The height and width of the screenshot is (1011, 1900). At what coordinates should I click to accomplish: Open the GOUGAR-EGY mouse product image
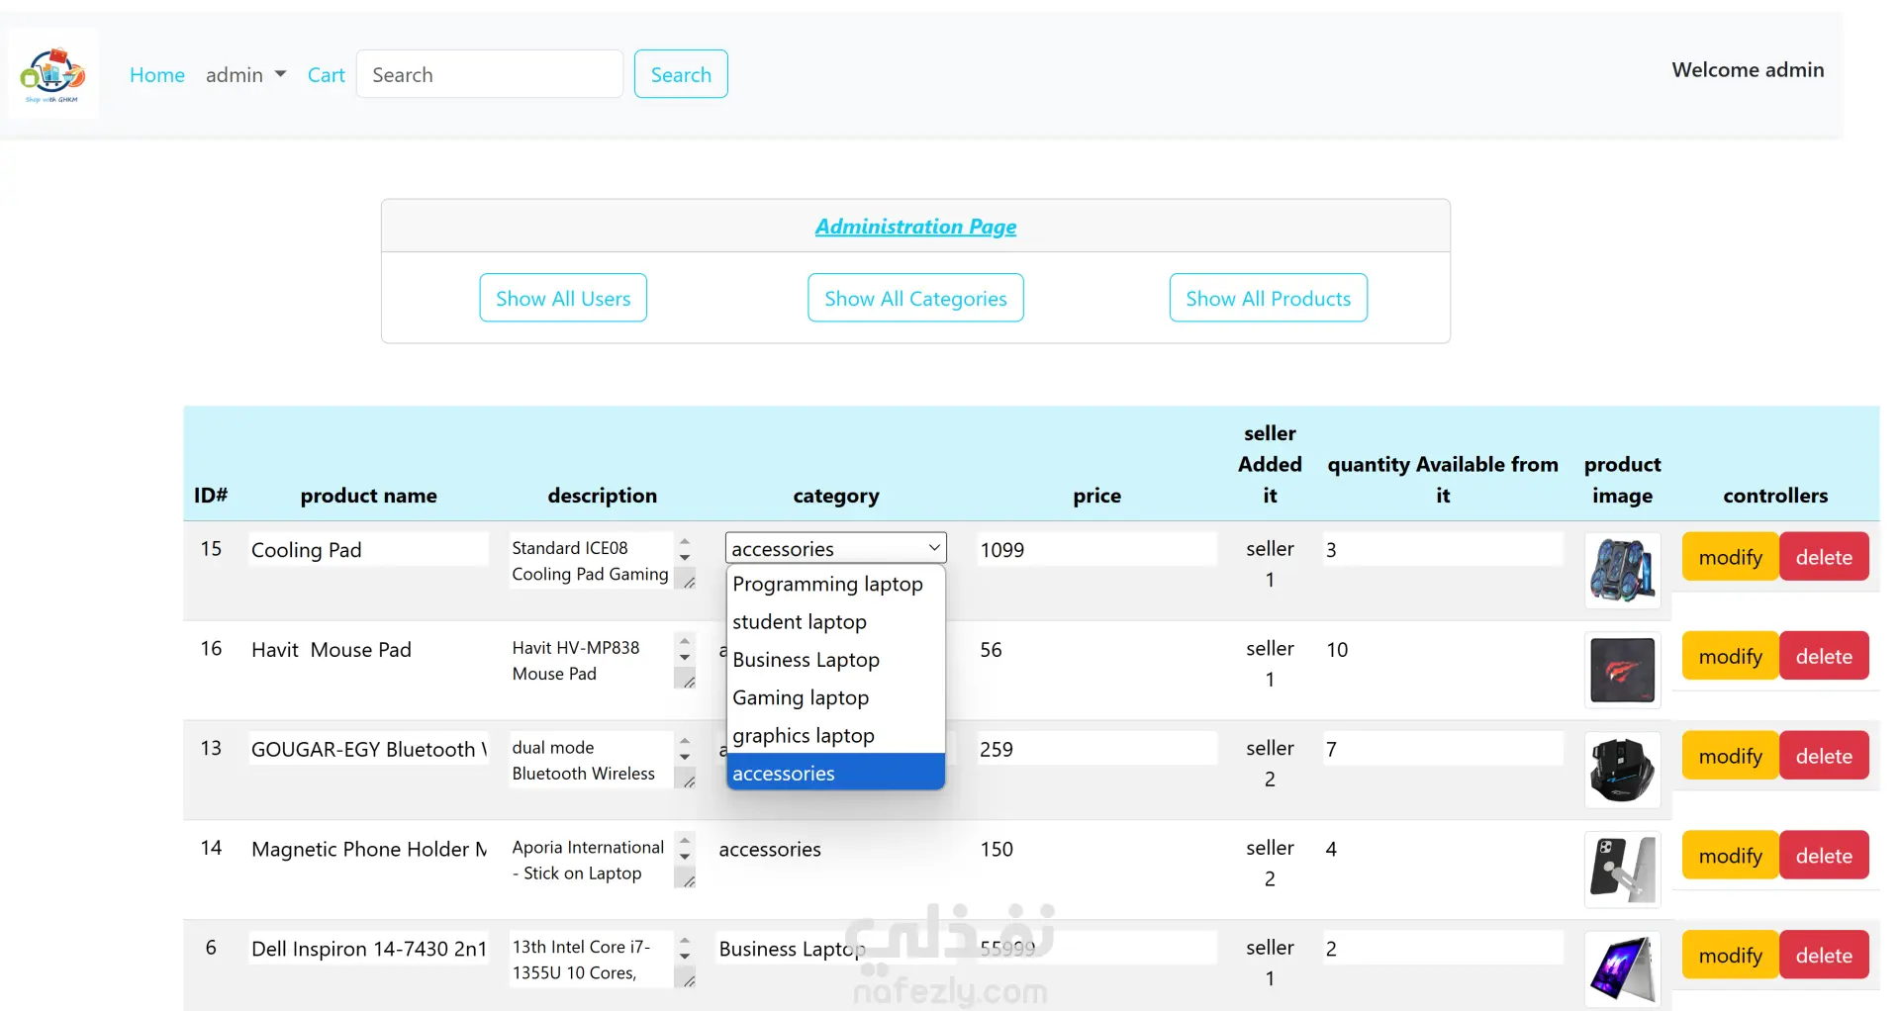point(1622,771)
